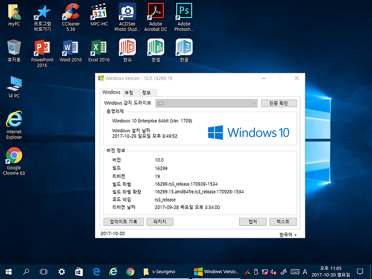Click the 한셀 desktop icon
Screen dimensions: 372x279
(156, 50)
